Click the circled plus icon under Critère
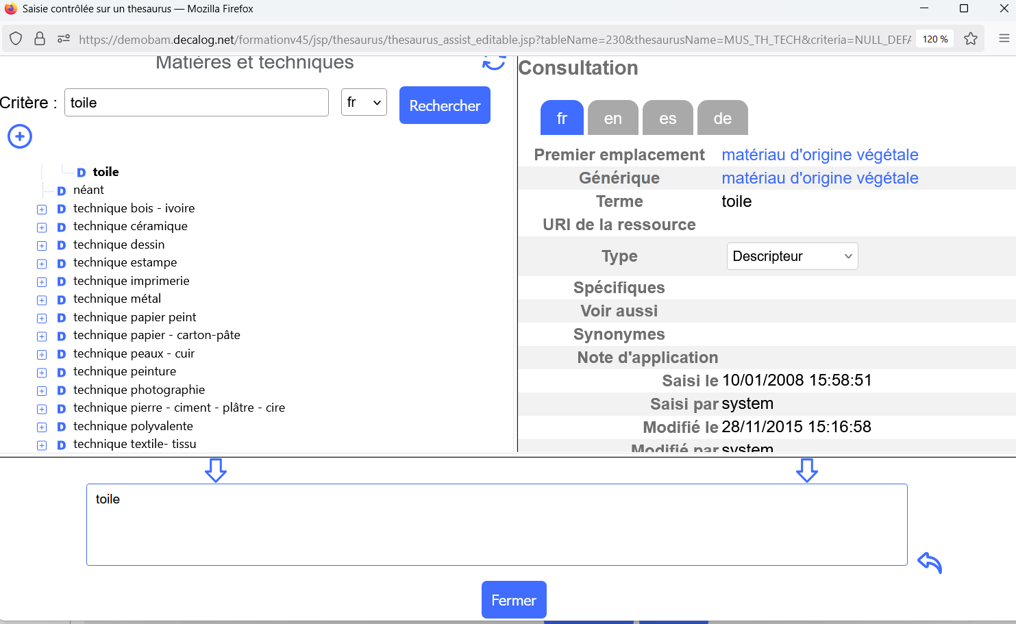Screen dimensions: 1016x624 coord(20,136)
